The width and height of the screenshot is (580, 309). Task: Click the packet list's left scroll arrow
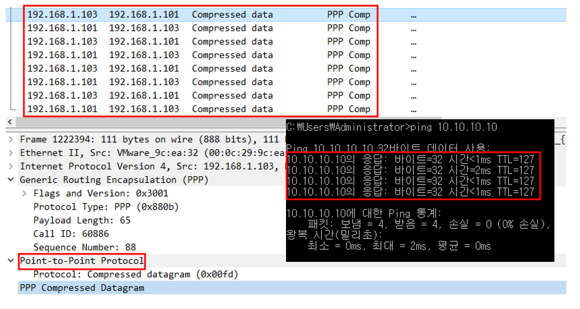point(10,122)
